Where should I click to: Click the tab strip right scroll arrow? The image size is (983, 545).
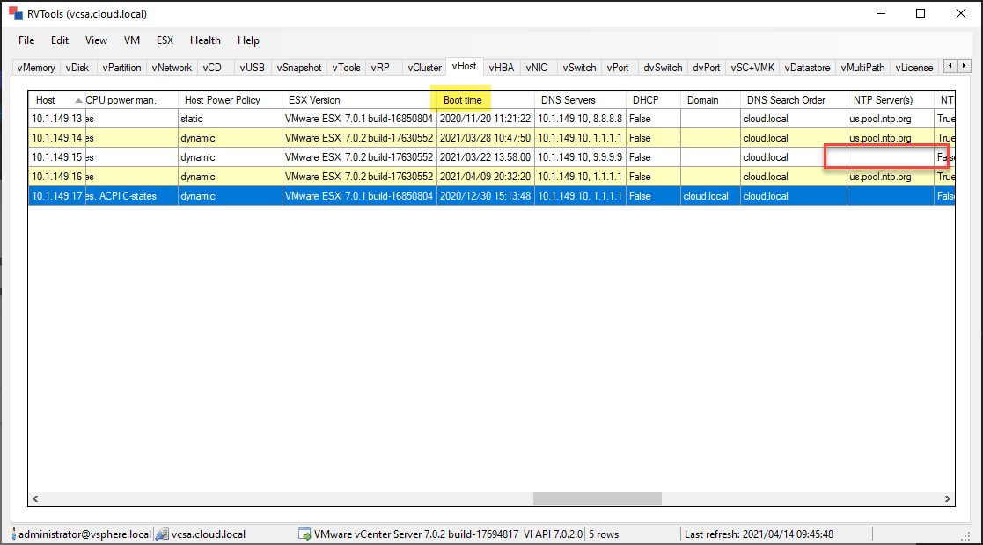click(965, 66)
